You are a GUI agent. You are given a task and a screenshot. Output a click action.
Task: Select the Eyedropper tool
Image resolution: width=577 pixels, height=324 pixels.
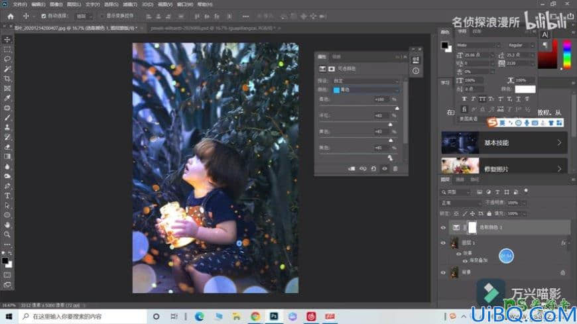point(7,98)
